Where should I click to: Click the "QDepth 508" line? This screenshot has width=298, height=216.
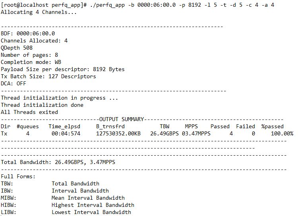[x=17, y=48]
